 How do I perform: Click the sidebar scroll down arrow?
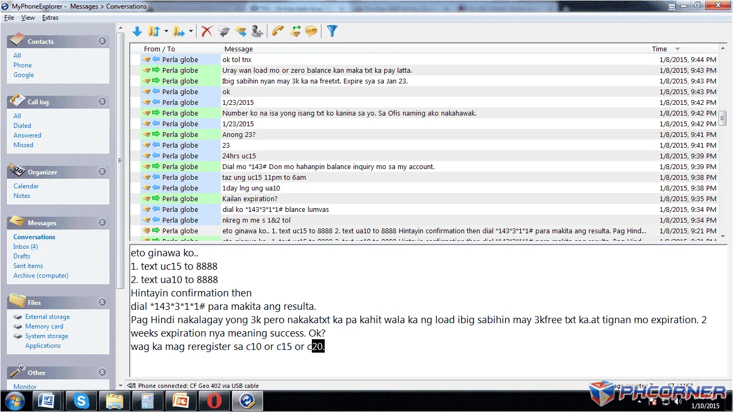(x=120, y=385)
